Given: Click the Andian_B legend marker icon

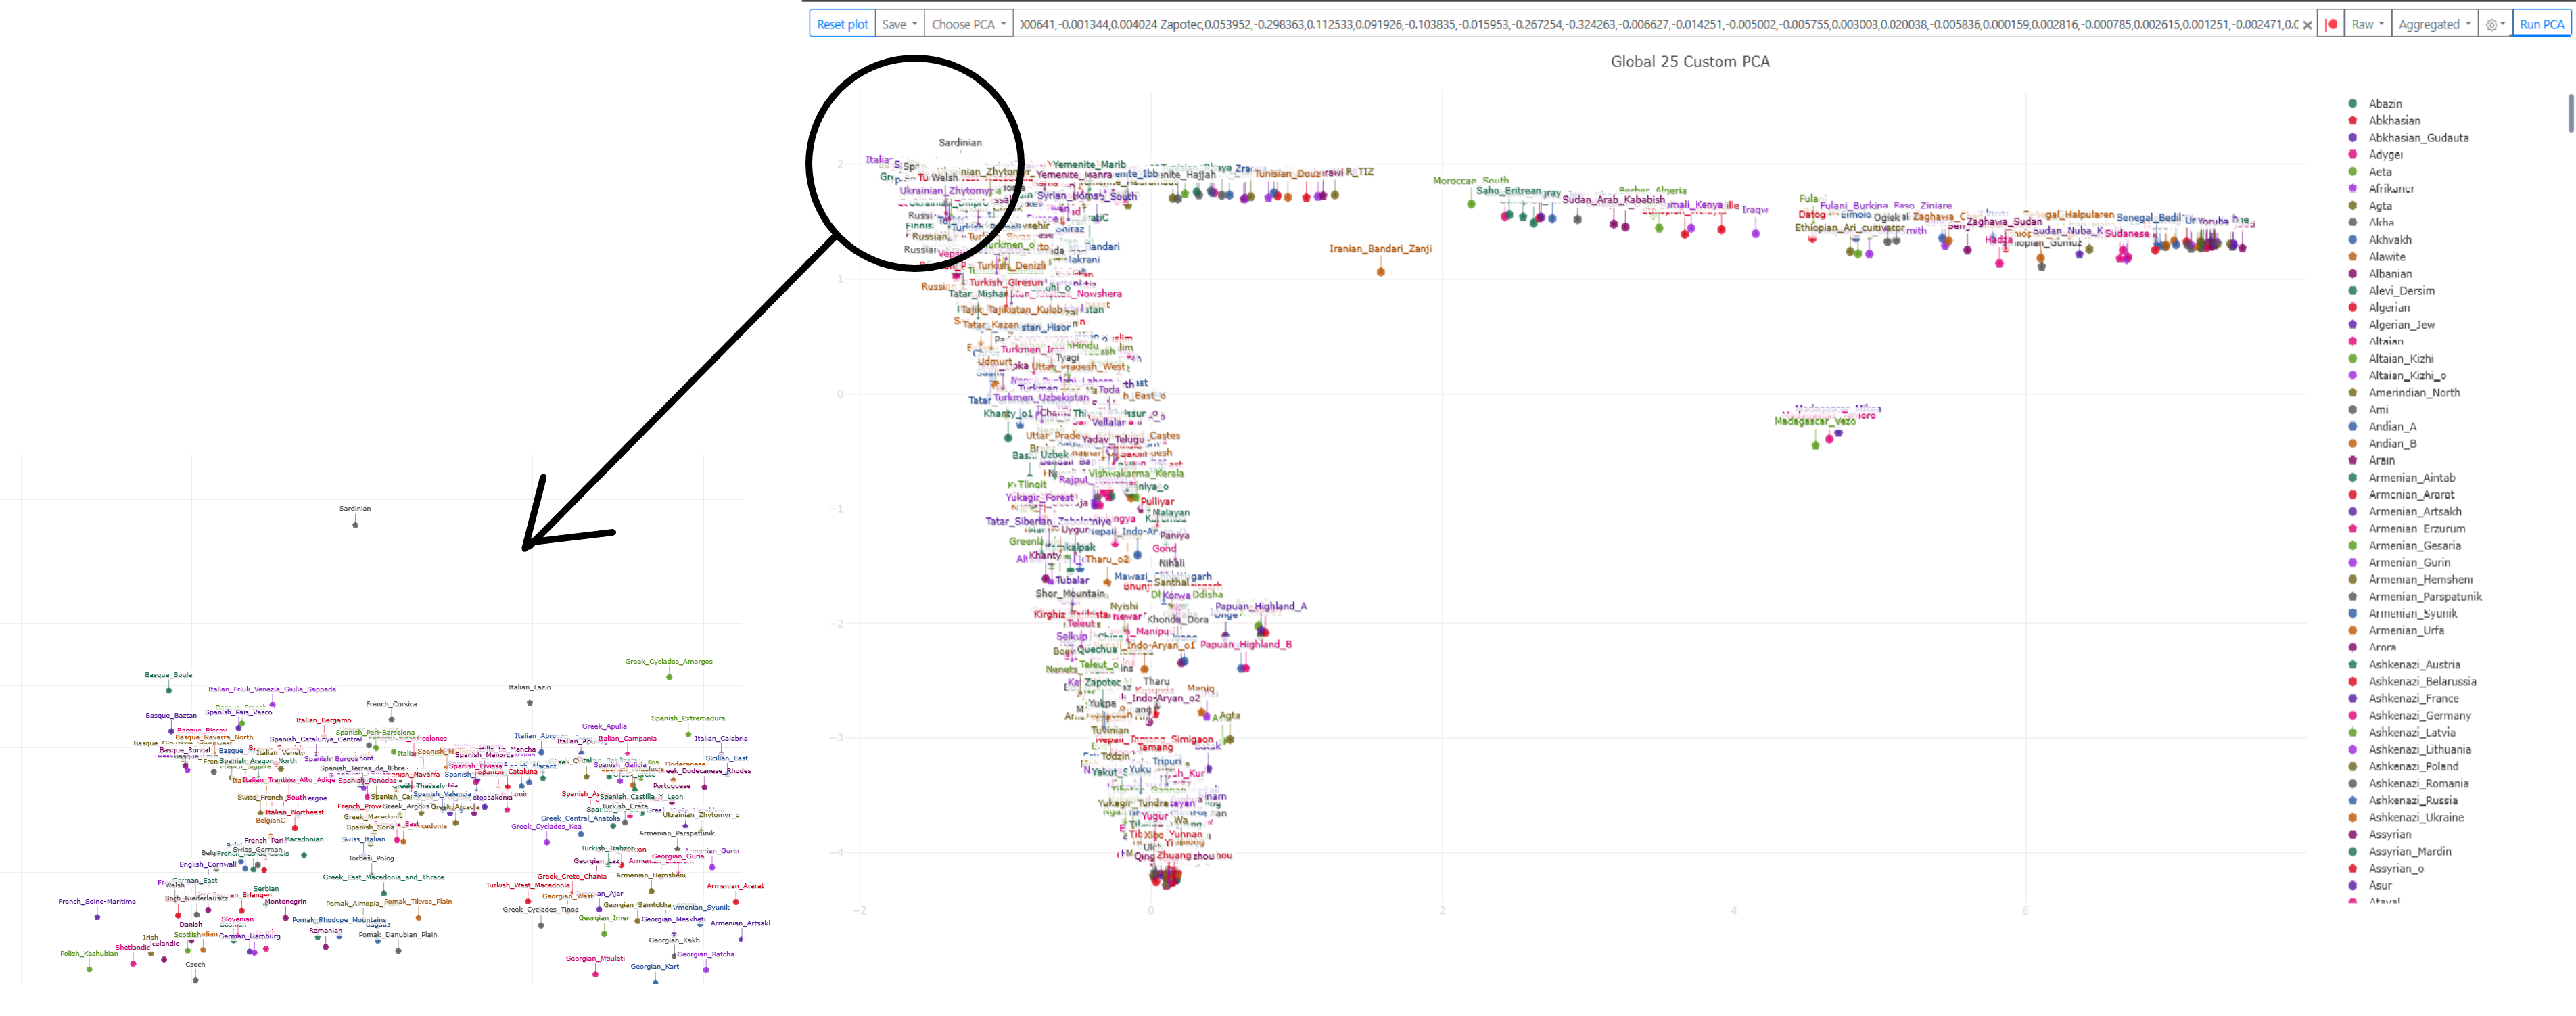Looking at the screenshot, I should 2353,444.
